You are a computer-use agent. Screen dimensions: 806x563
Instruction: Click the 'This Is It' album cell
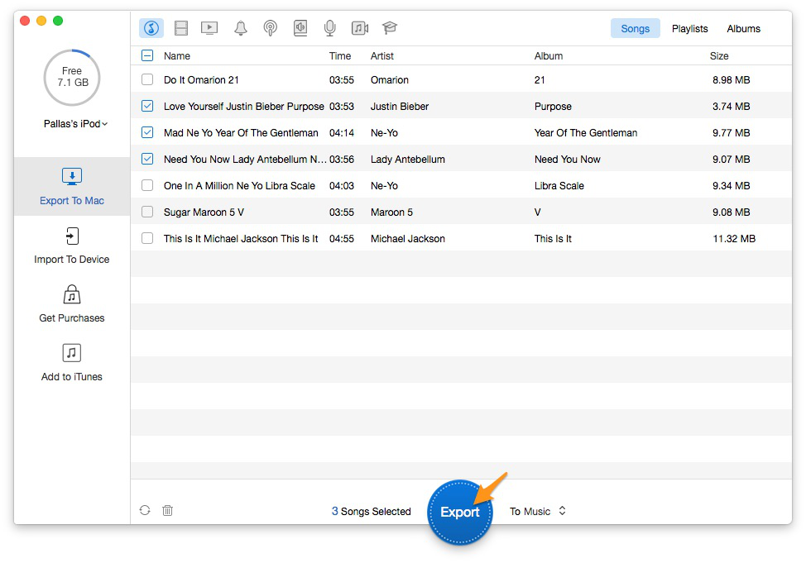[x=553, y=238]
